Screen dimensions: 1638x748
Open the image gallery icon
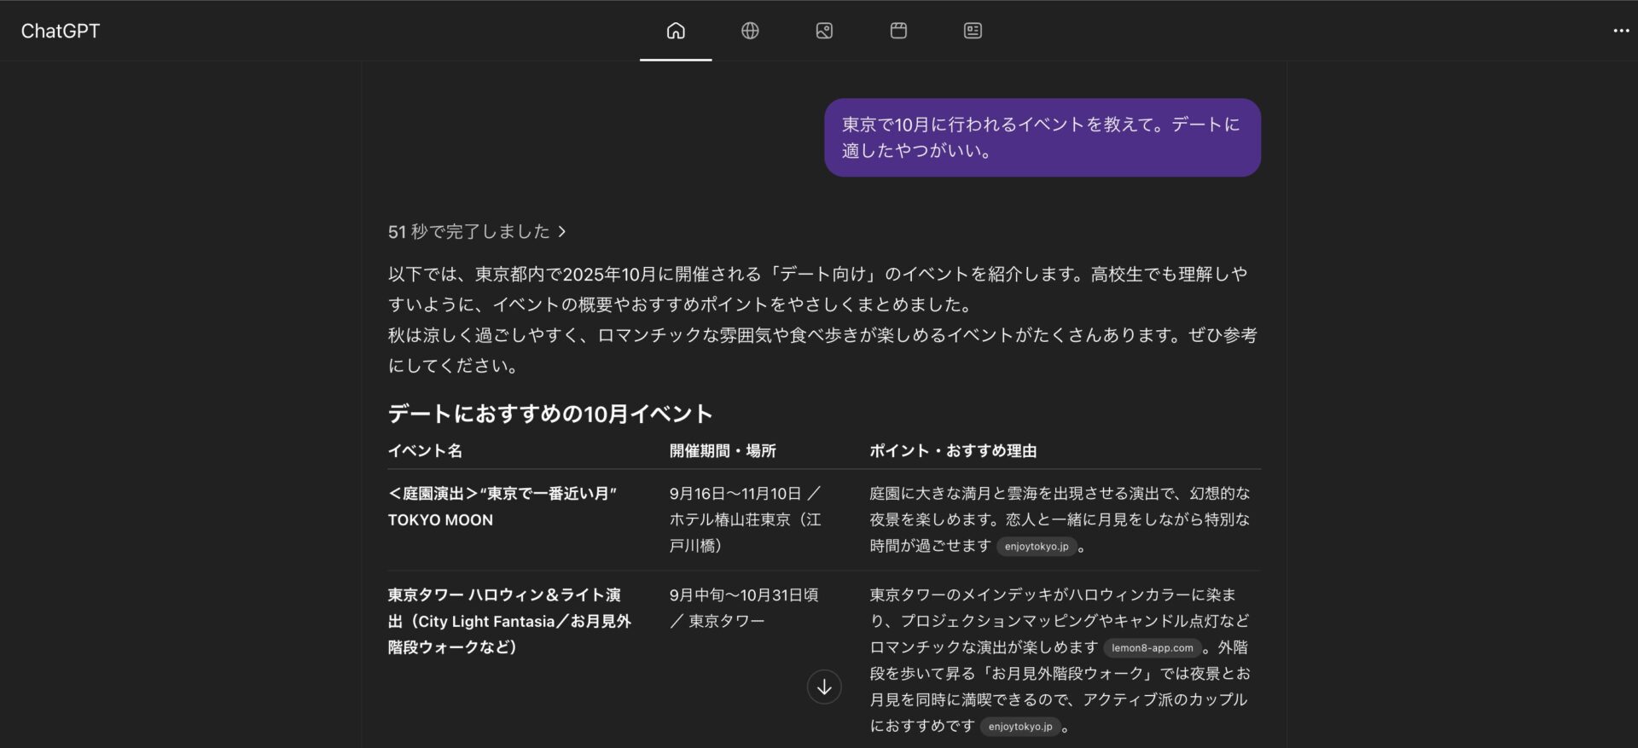point(824,31)
